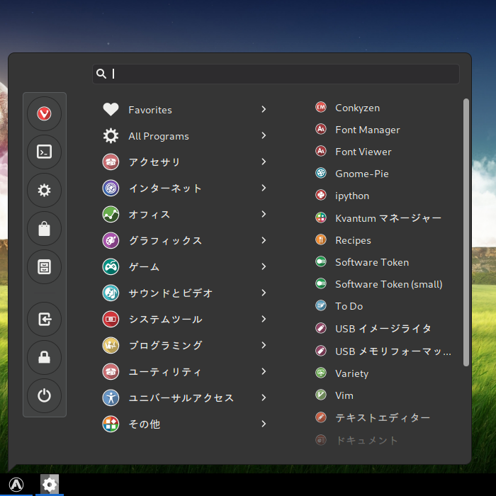Open the terminal shortcut in sidebar
Screen dimensions: 496x496
[x=44, y=152]
